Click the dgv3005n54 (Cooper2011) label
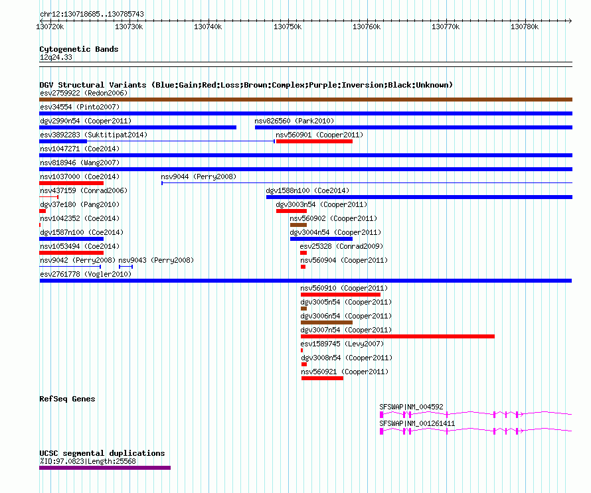Image resolution: width=591 pixels, height=493 pixels. [346, 302]
